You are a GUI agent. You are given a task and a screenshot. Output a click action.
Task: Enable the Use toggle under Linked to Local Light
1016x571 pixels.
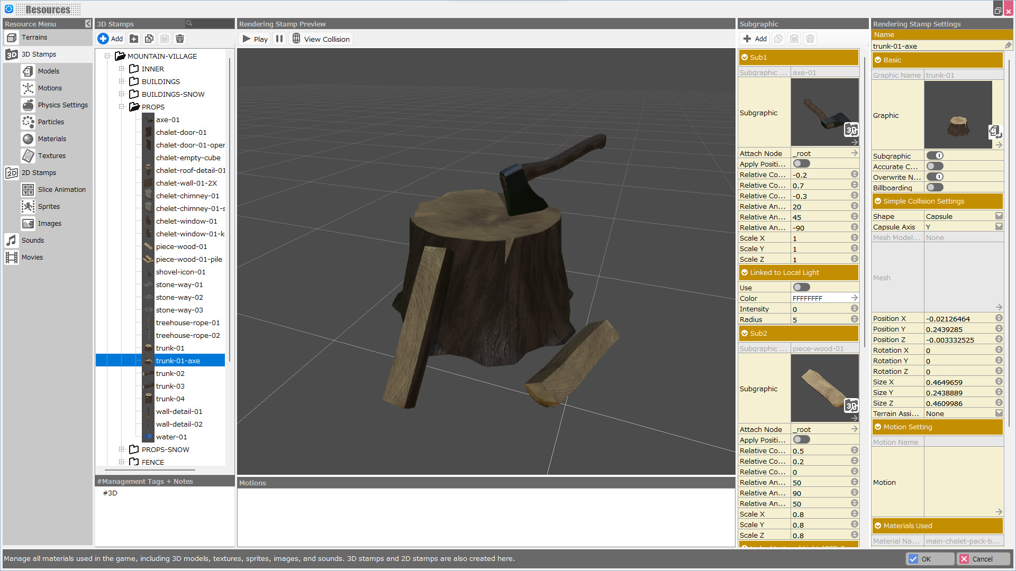click(801, 287)
